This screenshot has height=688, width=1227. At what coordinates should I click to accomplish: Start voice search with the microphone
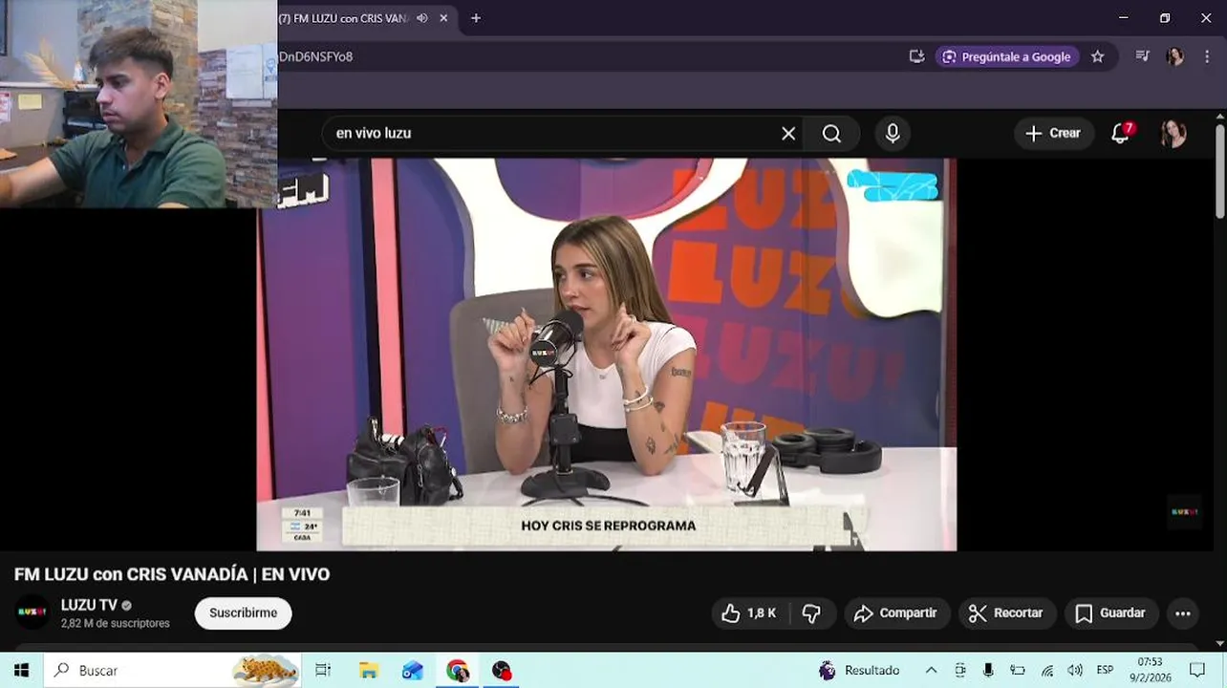coord(893,133)
